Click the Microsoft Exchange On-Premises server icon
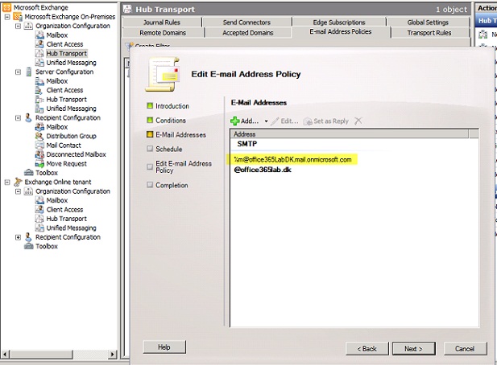Image resolution: width=497 pixels, height=365 pixels. coord(18,16)
